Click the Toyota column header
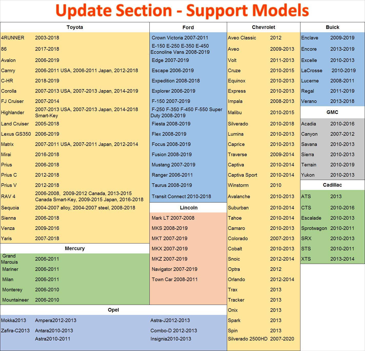 [75, 27]
